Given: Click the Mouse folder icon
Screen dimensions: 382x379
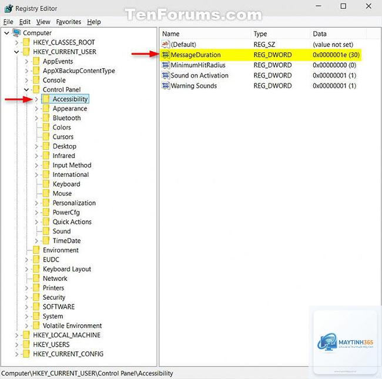Looking at the screenshot, I should [x=46, y=193].
